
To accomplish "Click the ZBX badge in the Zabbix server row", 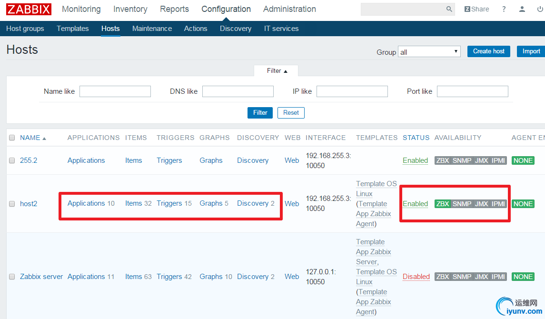I will point(443,277).
